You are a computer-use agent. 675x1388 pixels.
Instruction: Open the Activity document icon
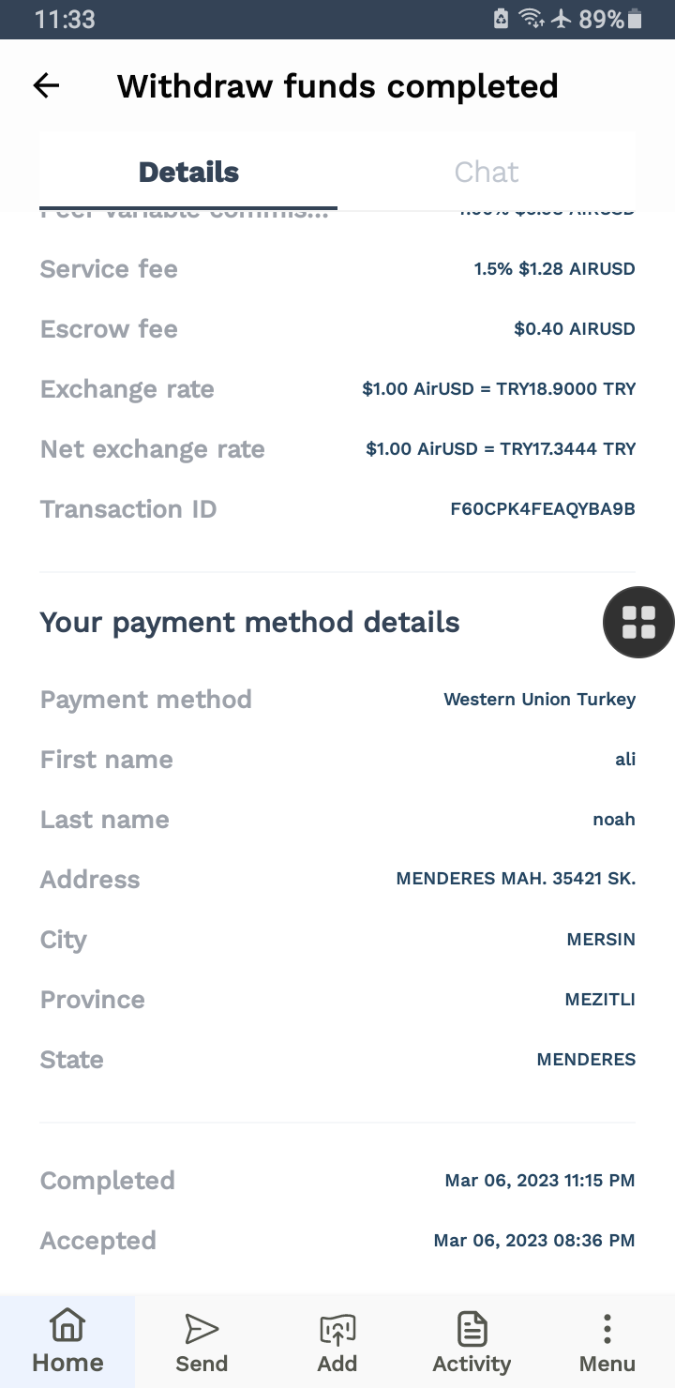pos(472,1329)
